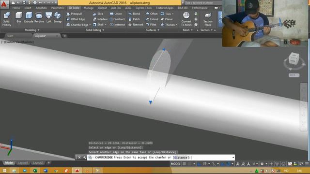Open the Express Tools ribbon tab
The height and width of the screenshot is (174, 310).
tap(143, 8)
